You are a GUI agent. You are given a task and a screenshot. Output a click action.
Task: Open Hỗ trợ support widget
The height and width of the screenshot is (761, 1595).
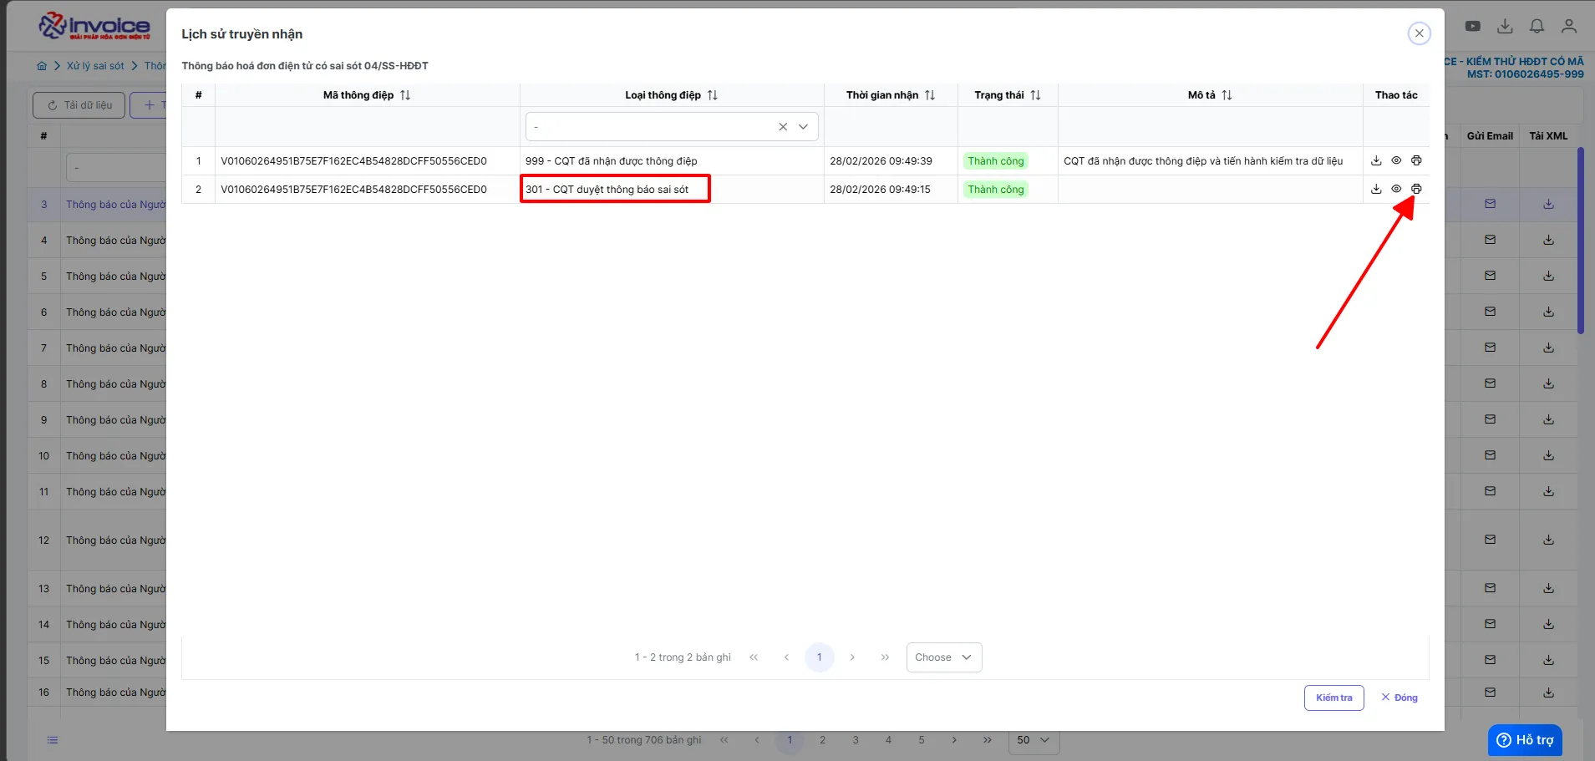point(1525,740)
